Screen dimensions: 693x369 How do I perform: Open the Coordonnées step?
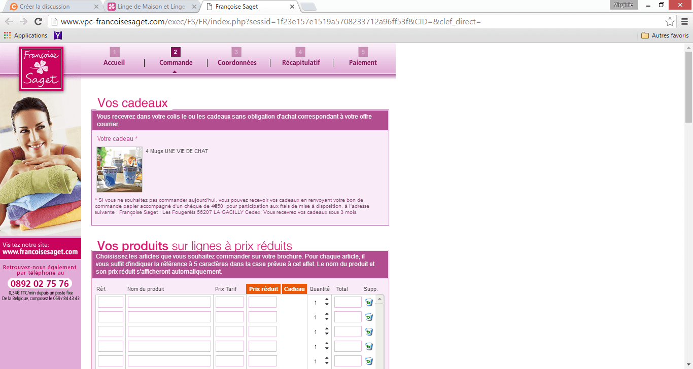pos(237,63)
